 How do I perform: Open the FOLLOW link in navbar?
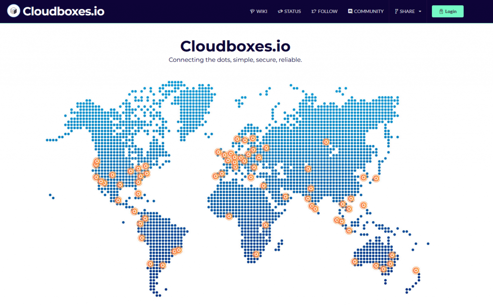point(324,12)
